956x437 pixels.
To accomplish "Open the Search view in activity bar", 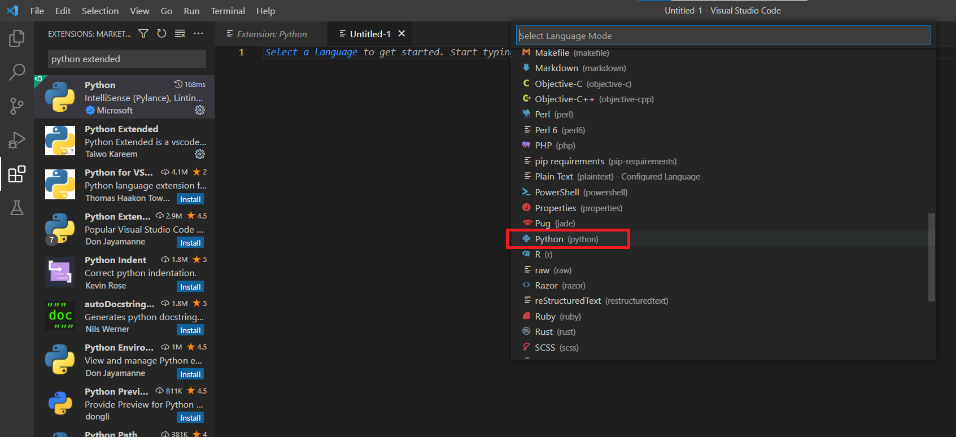I will tap(17, 72).
